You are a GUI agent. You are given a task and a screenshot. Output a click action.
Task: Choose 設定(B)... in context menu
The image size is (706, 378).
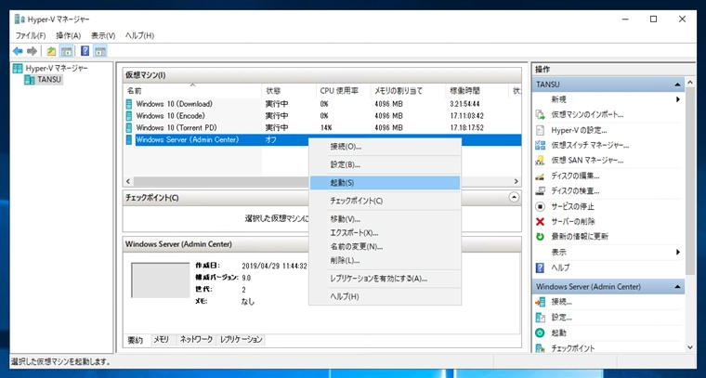[385, 164]
